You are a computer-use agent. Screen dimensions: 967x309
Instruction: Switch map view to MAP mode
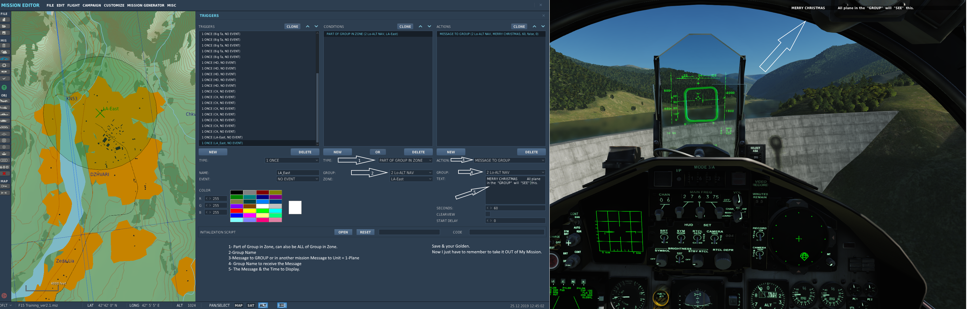[239, 305]
